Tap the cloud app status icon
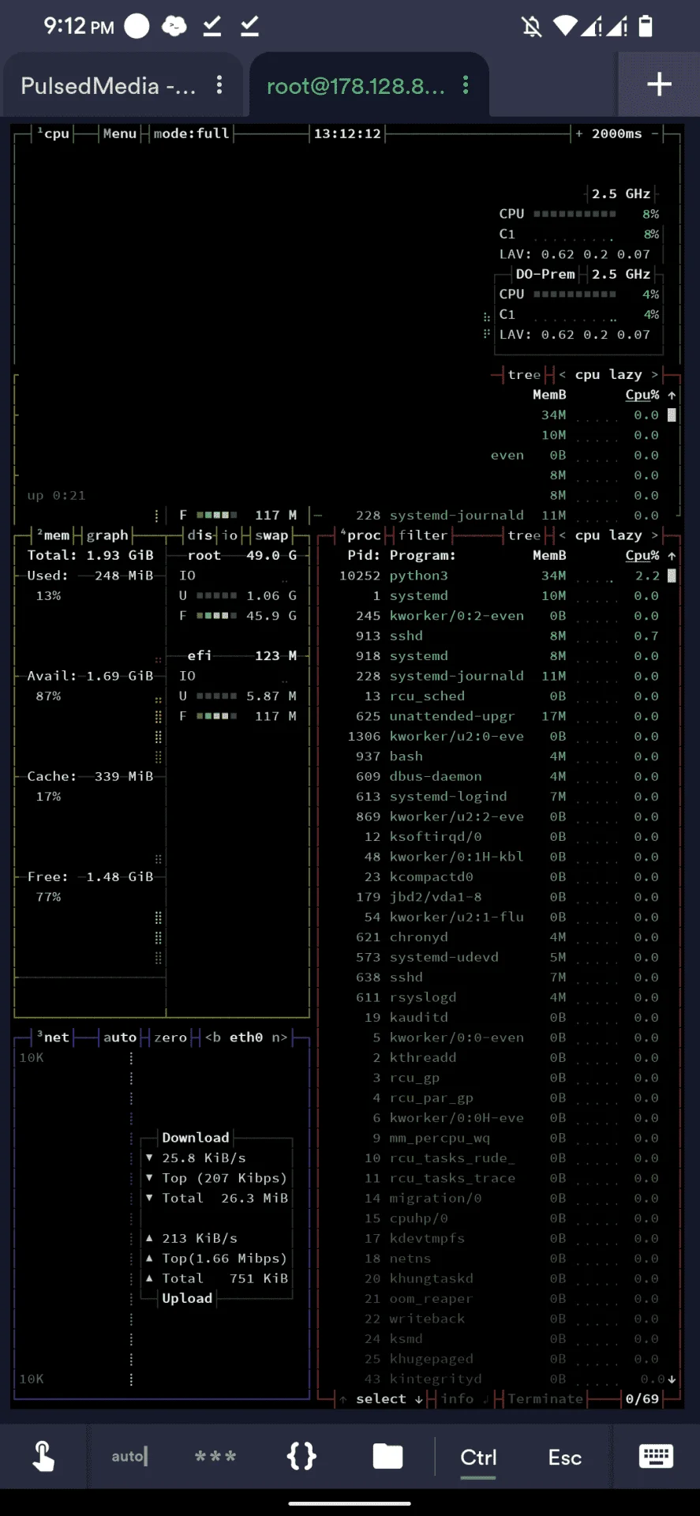The width and height of the screenshot is (700, 1516). click(174, 27)
